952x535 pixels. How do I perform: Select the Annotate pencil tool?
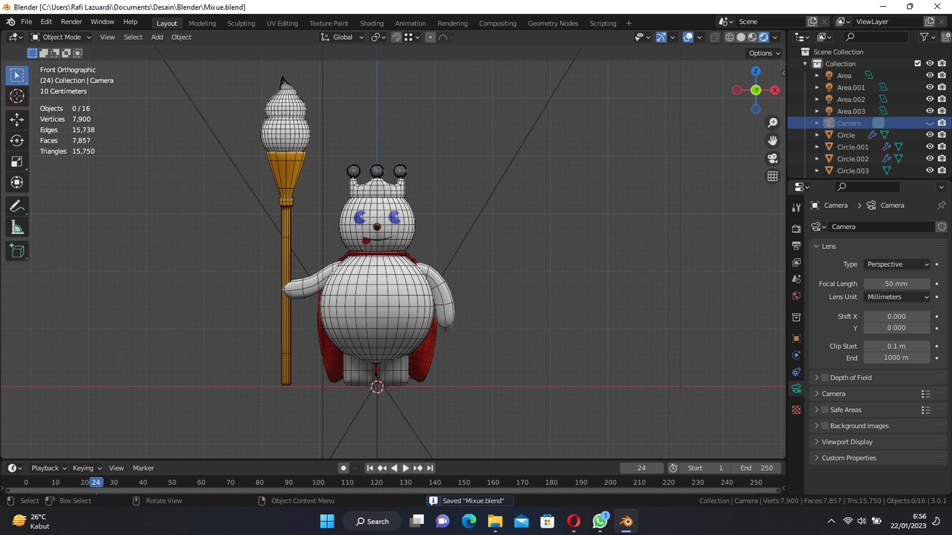[x=17, y=206]
